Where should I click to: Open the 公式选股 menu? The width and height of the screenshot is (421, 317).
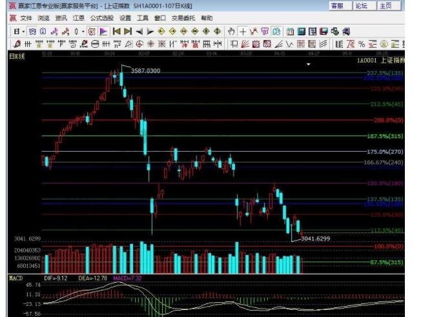click(101, 18)
